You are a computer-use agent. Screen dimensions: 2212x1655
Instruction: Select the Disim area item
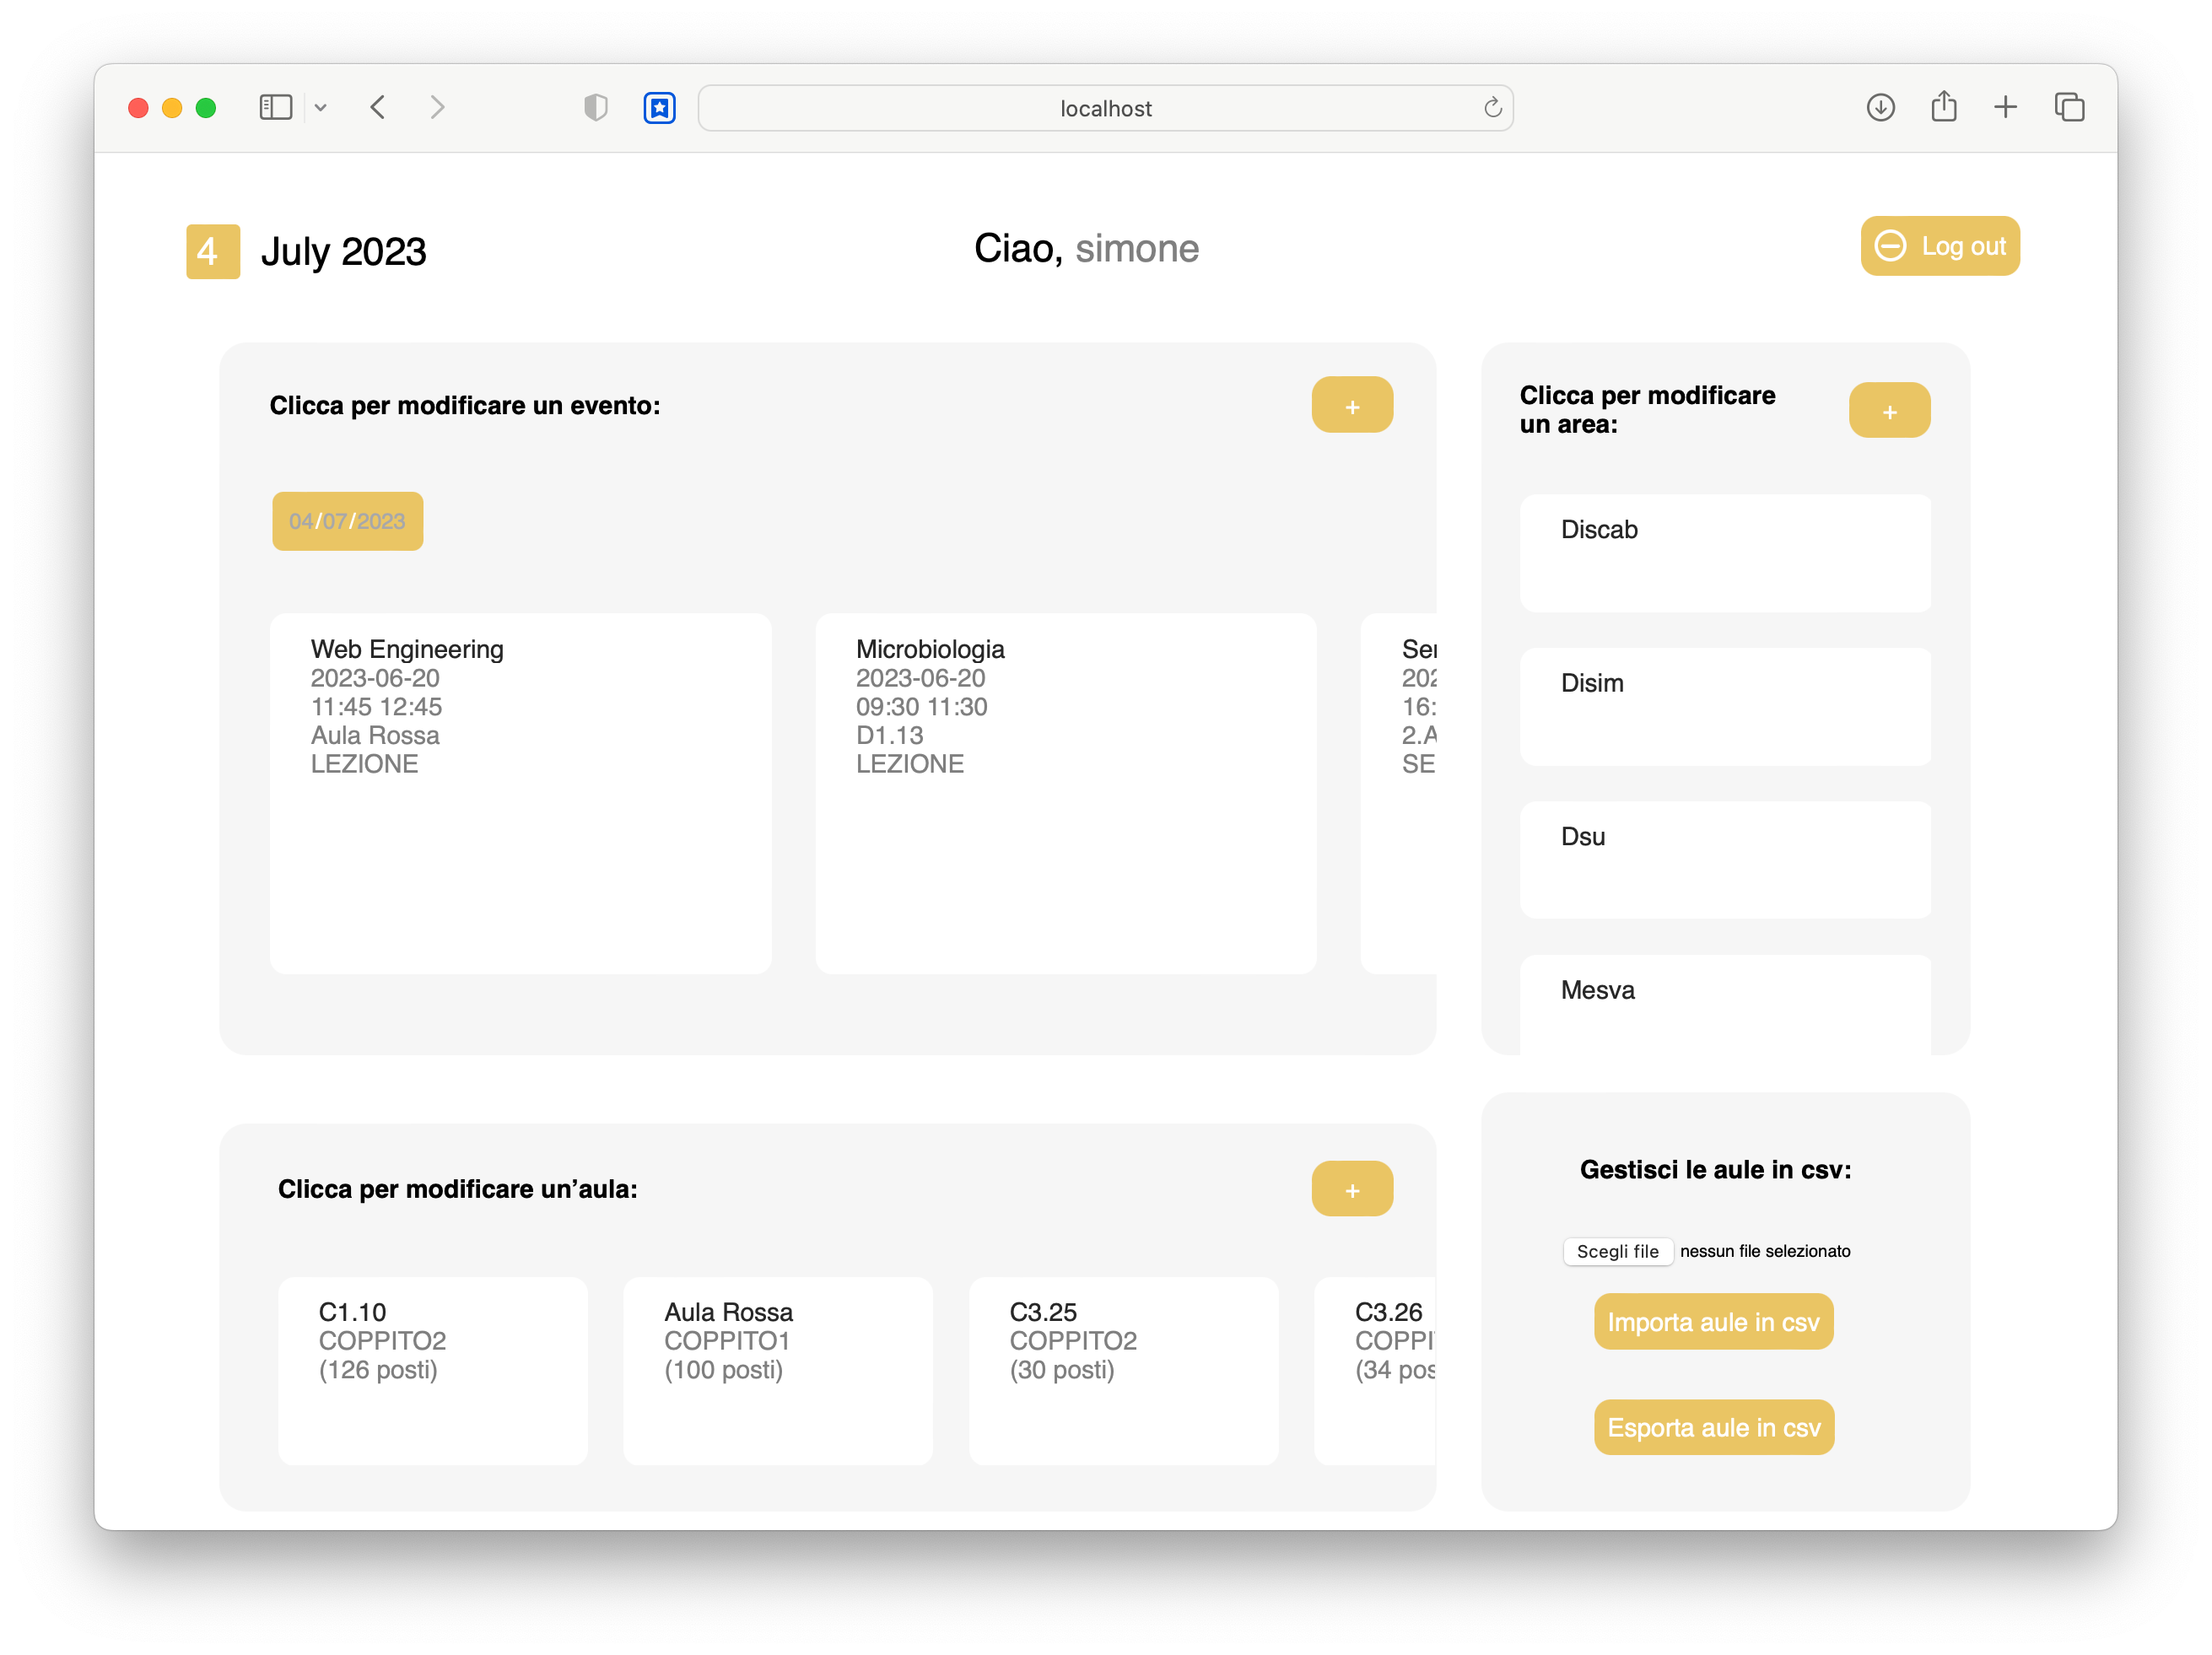(1725, 706)
